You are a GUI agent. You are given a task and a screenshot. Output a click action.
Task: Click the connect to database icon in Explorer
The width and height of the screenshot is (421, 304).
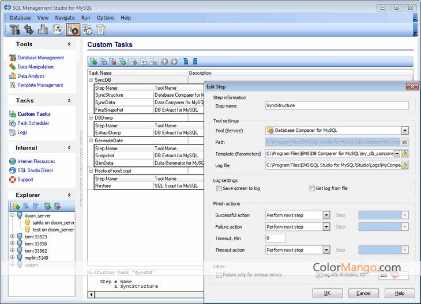(x=26, y=206)
